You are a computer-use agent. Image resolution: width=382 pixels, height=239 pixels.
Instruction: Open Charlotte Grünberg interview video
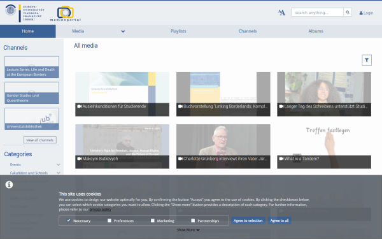pos(223,147)
